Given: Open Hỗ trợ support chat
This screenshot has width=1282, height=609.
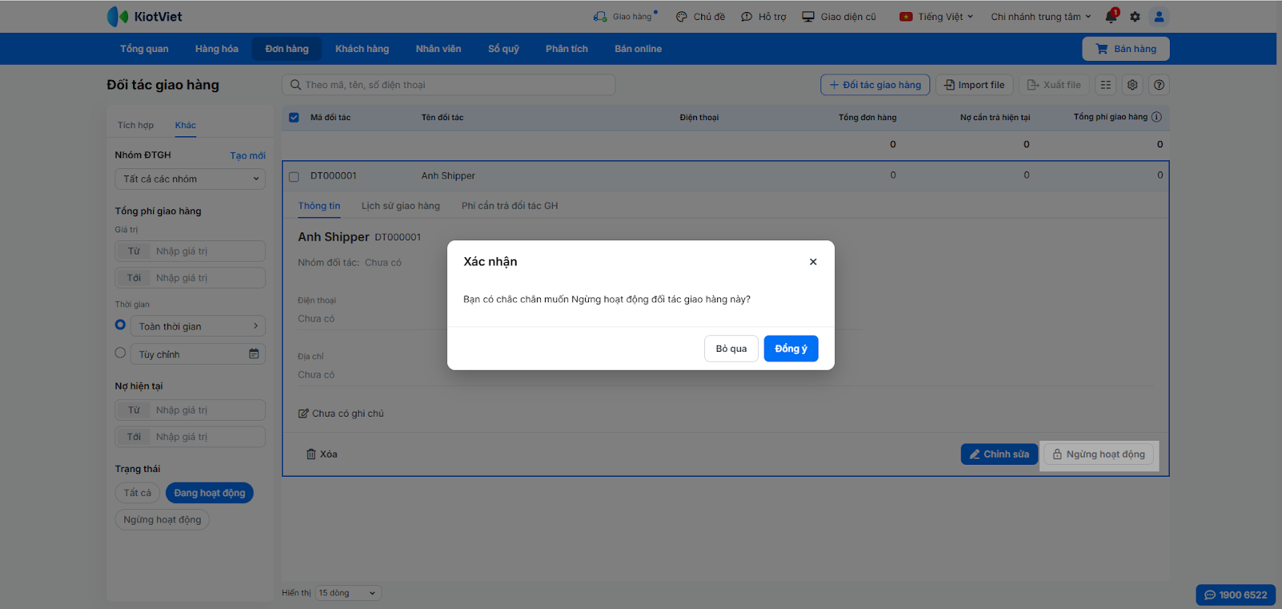Looking at the screenshot, I should coord(764,17).
